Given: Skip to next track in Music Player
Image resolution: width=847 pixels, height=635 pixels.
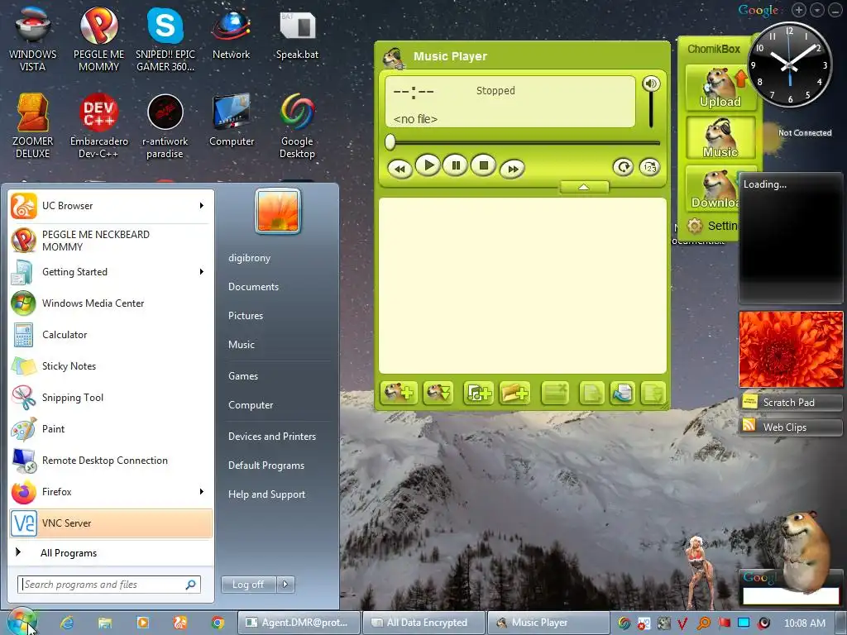Looking at the screenshot, I should pos(512,169).
